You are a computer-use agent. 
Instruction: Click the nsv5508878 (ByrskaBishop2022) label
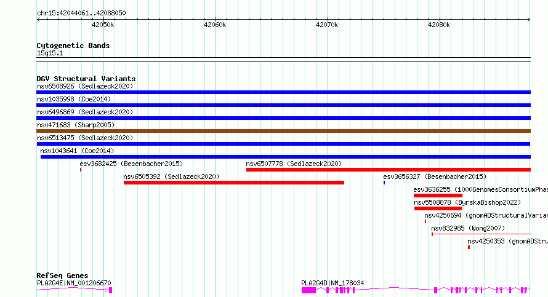click(x=467, y=202)
